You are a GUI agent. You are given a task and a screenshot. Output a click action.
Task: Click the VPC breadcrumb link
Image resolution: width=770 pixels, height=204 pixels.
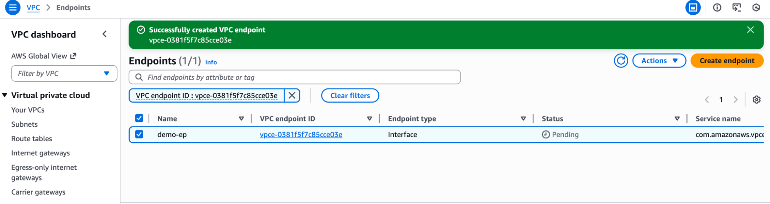pos(33,7)
